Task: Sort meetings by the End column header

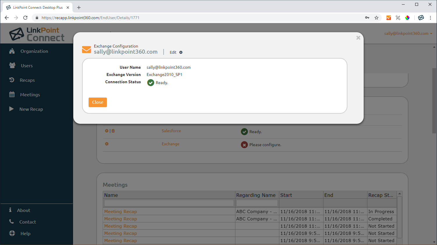Action: [x=345, y=195]
